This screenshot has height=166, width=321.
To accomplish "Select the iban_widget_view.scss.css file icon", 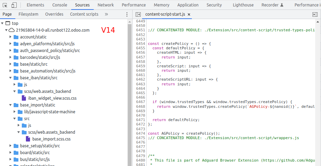I will click(x=24, y=98).
